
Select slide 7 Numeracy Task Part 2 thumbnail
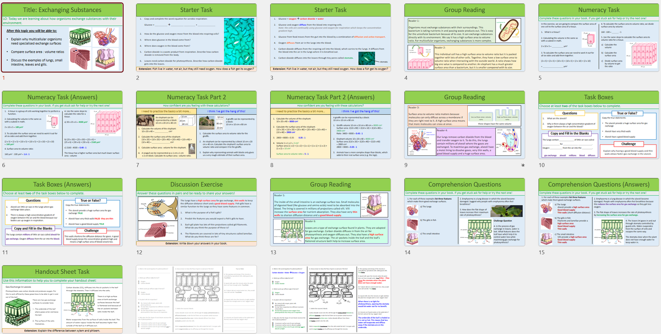(196, 125)
